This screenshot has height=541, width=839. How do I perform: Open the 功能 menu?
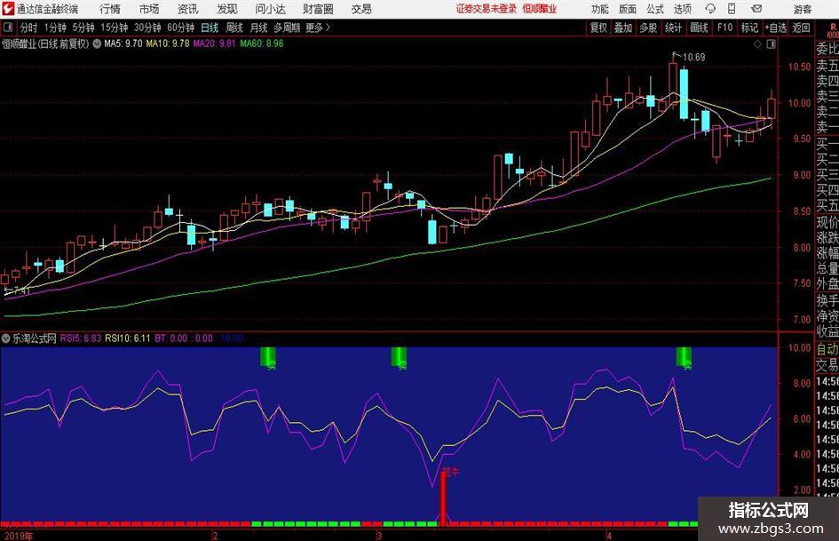pos(600,9)
